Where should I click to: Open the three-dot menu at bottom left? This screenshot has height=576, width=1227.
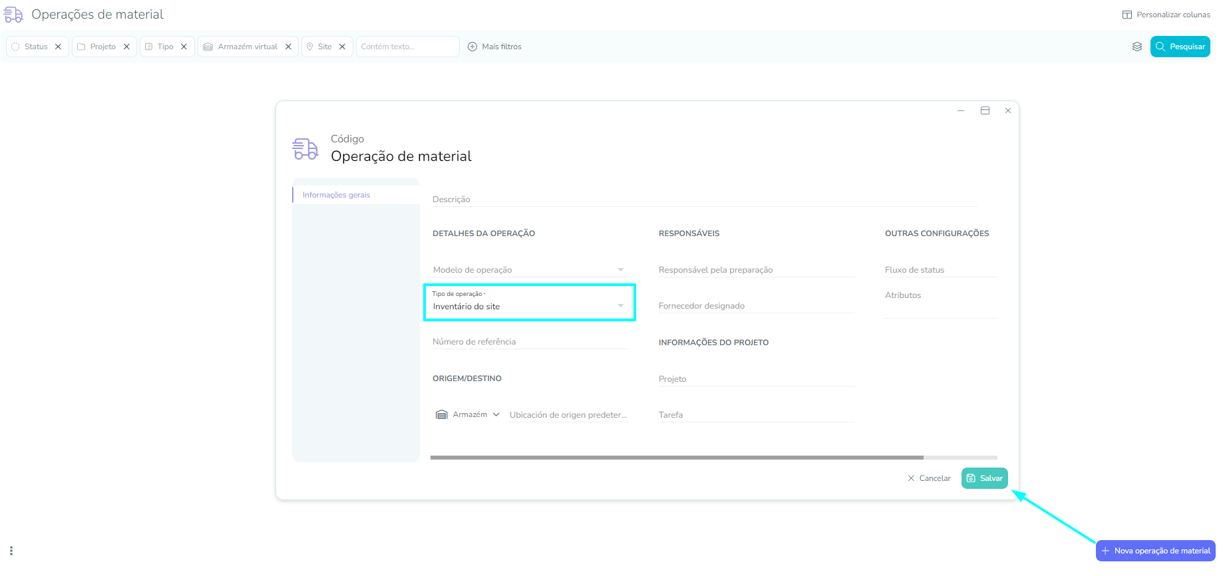click(11, 551)
